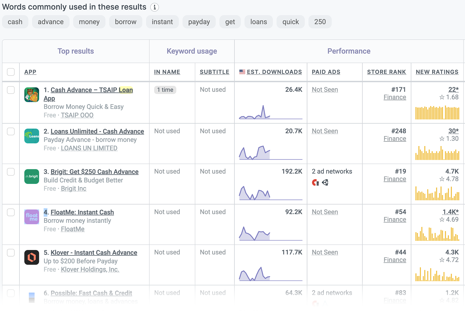The height and width of the screenshot is (311, 465).
Task: Click the Unity Ads icon in Brigit's Paid Ads cell
Action: (x=325, y=183)
